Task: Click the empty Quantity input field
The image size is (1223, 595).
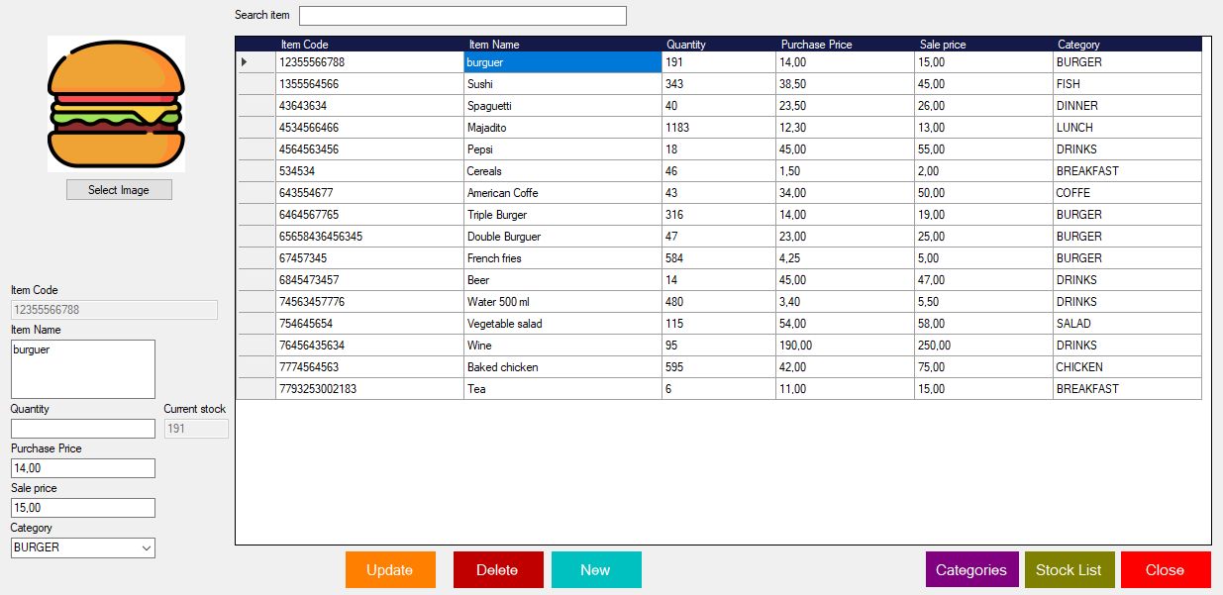Action: (x=83, y=429)
